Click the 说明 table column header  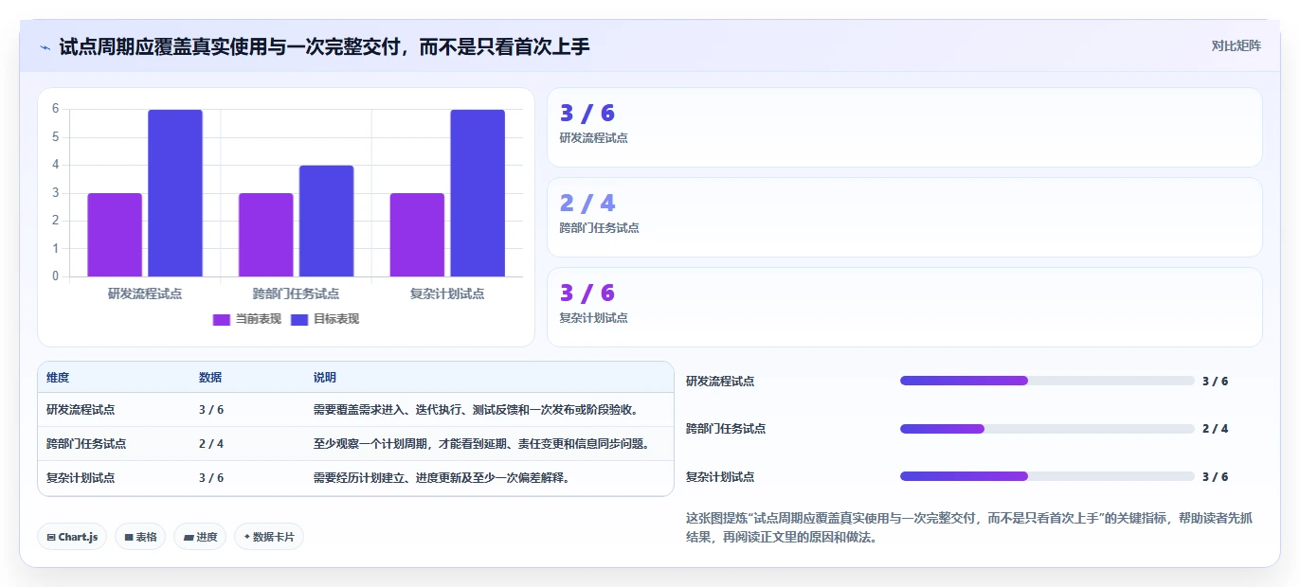(x=325, y=378)
